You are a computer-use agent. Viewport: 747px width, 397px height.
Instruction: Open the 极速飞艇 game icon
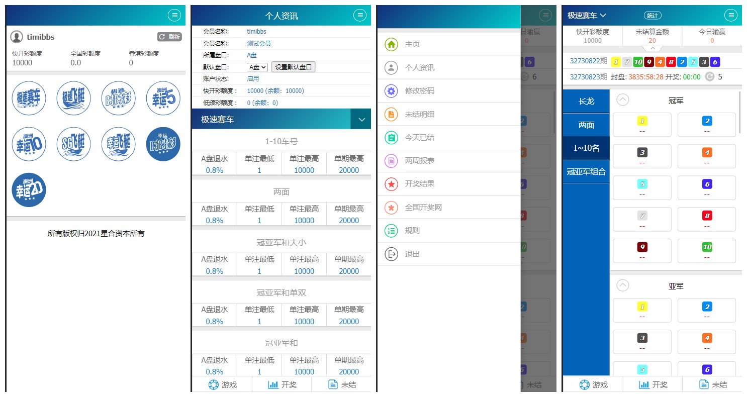(x=74, y=98)
